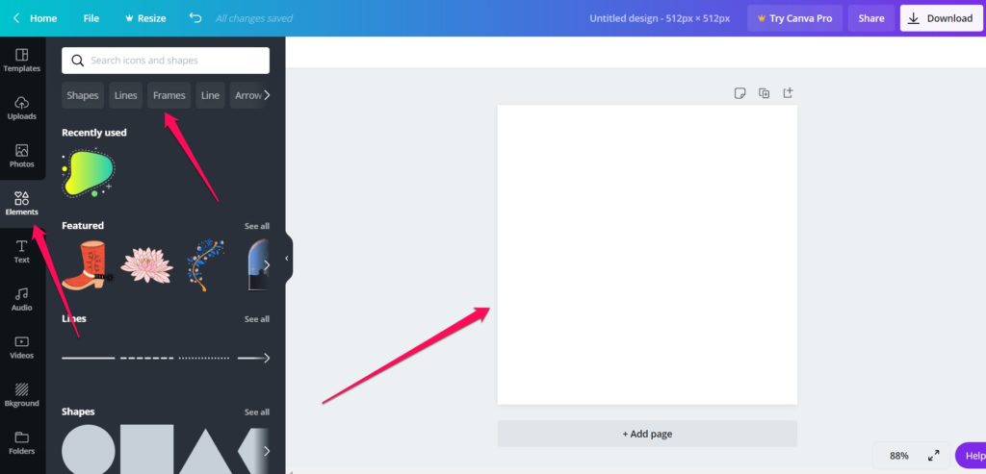The image size is (986, 474).
Task: Select the Frames category chip
Action: (169, 95)
